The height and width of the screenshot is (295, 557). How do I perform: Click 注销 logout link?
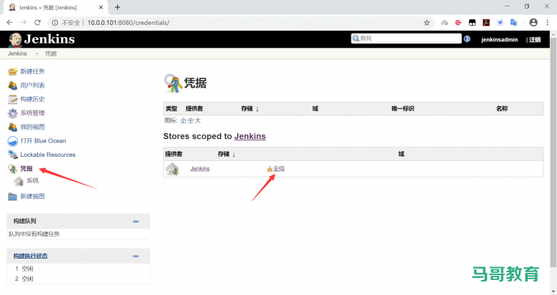point(535,40)
